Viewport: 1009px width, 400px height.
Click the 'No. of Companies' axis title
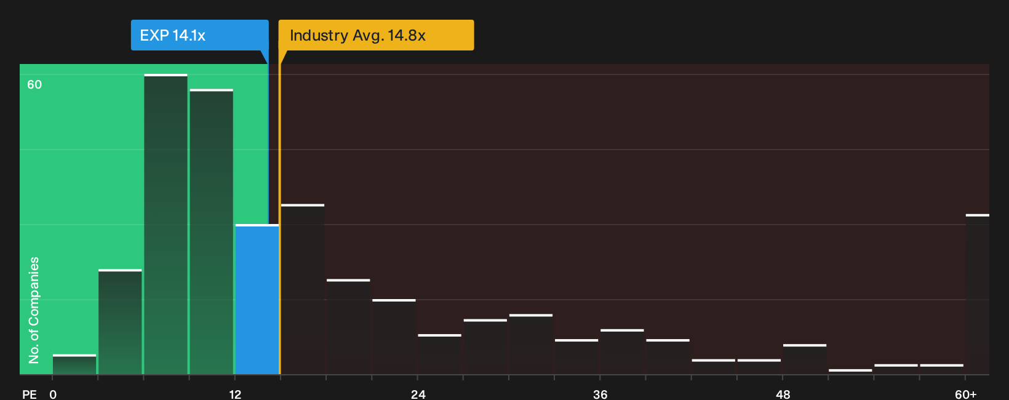[x=34, y=310]
